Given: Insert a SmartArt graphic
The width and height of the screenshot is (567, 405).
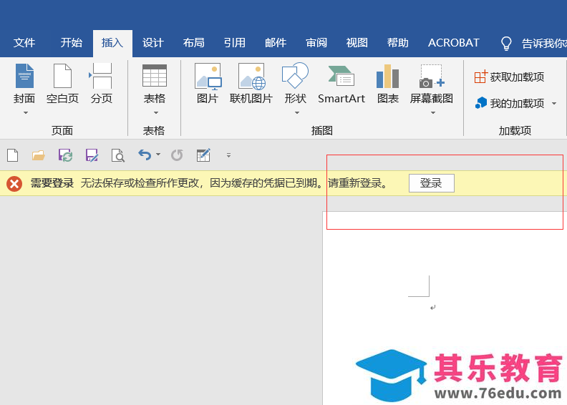Looking at the screenshot, I should pyautogui.click(x=341, y=84).
